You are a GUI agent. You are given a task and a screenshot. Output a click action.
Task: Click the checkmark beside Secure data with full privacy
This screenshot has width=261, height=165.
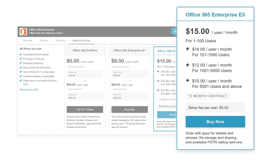(21, 68)
